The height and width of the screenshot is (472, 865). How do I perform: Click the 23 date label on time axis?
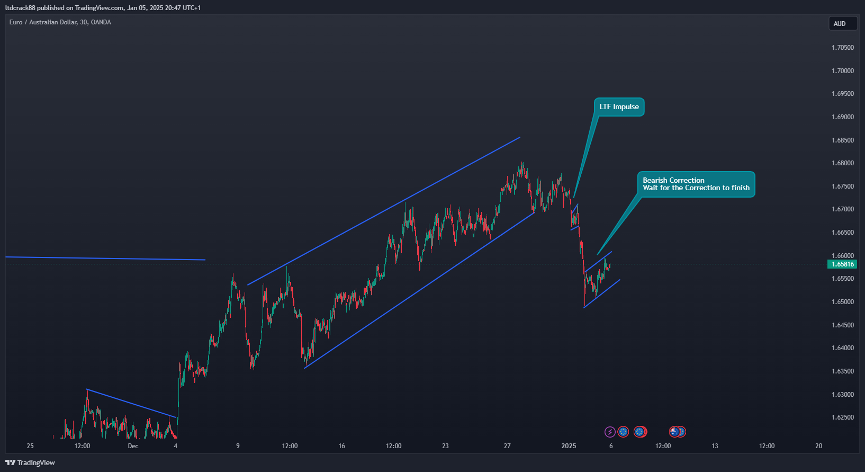coord(445,446)
